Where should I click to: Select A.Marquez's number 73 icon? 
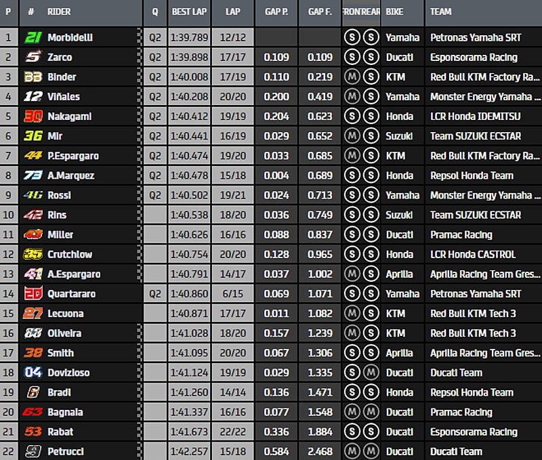(32, 175)
